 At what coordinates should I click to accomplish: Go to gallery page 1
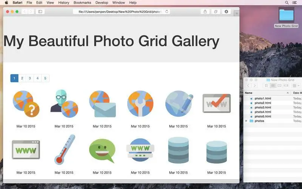pyautogui.click(x=14, y=78)
